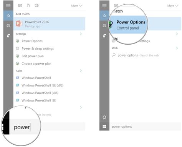Image resolution: width=182 pixels, height=147 pixels.
Task: Expand the Settings section chevron in right panel
Action: [x=177, y=34]
